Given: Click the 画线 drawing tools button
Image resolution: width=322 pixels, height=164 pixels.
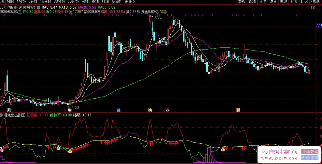Looking at the screenshot, I should click(x=283, y=2).
